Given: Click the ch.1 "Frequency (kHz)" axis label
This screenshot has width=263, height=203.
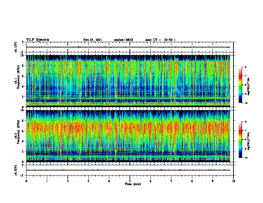Looking at the screenshot, I should (x=19, y=77).
